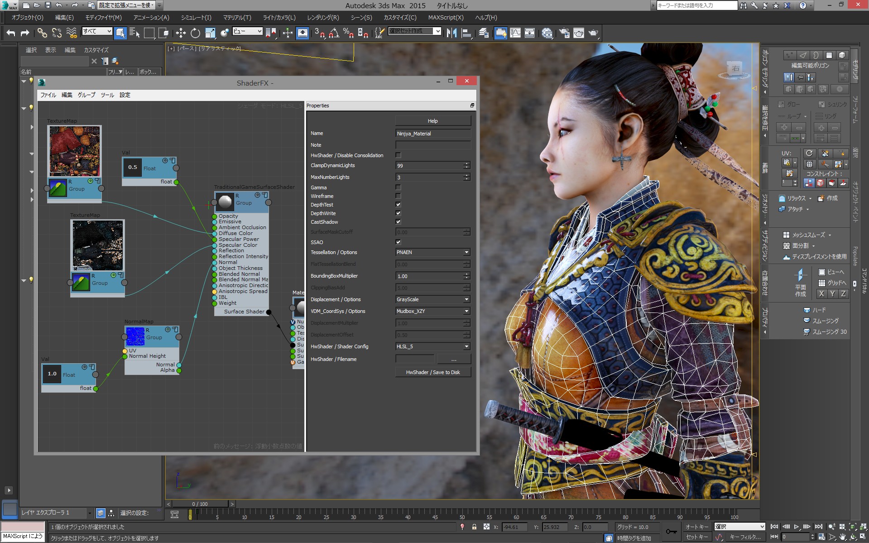The width and height of the screenshot is (869, 543).
Task: Select the Select and Rotate tool
Action: [195, 33]
